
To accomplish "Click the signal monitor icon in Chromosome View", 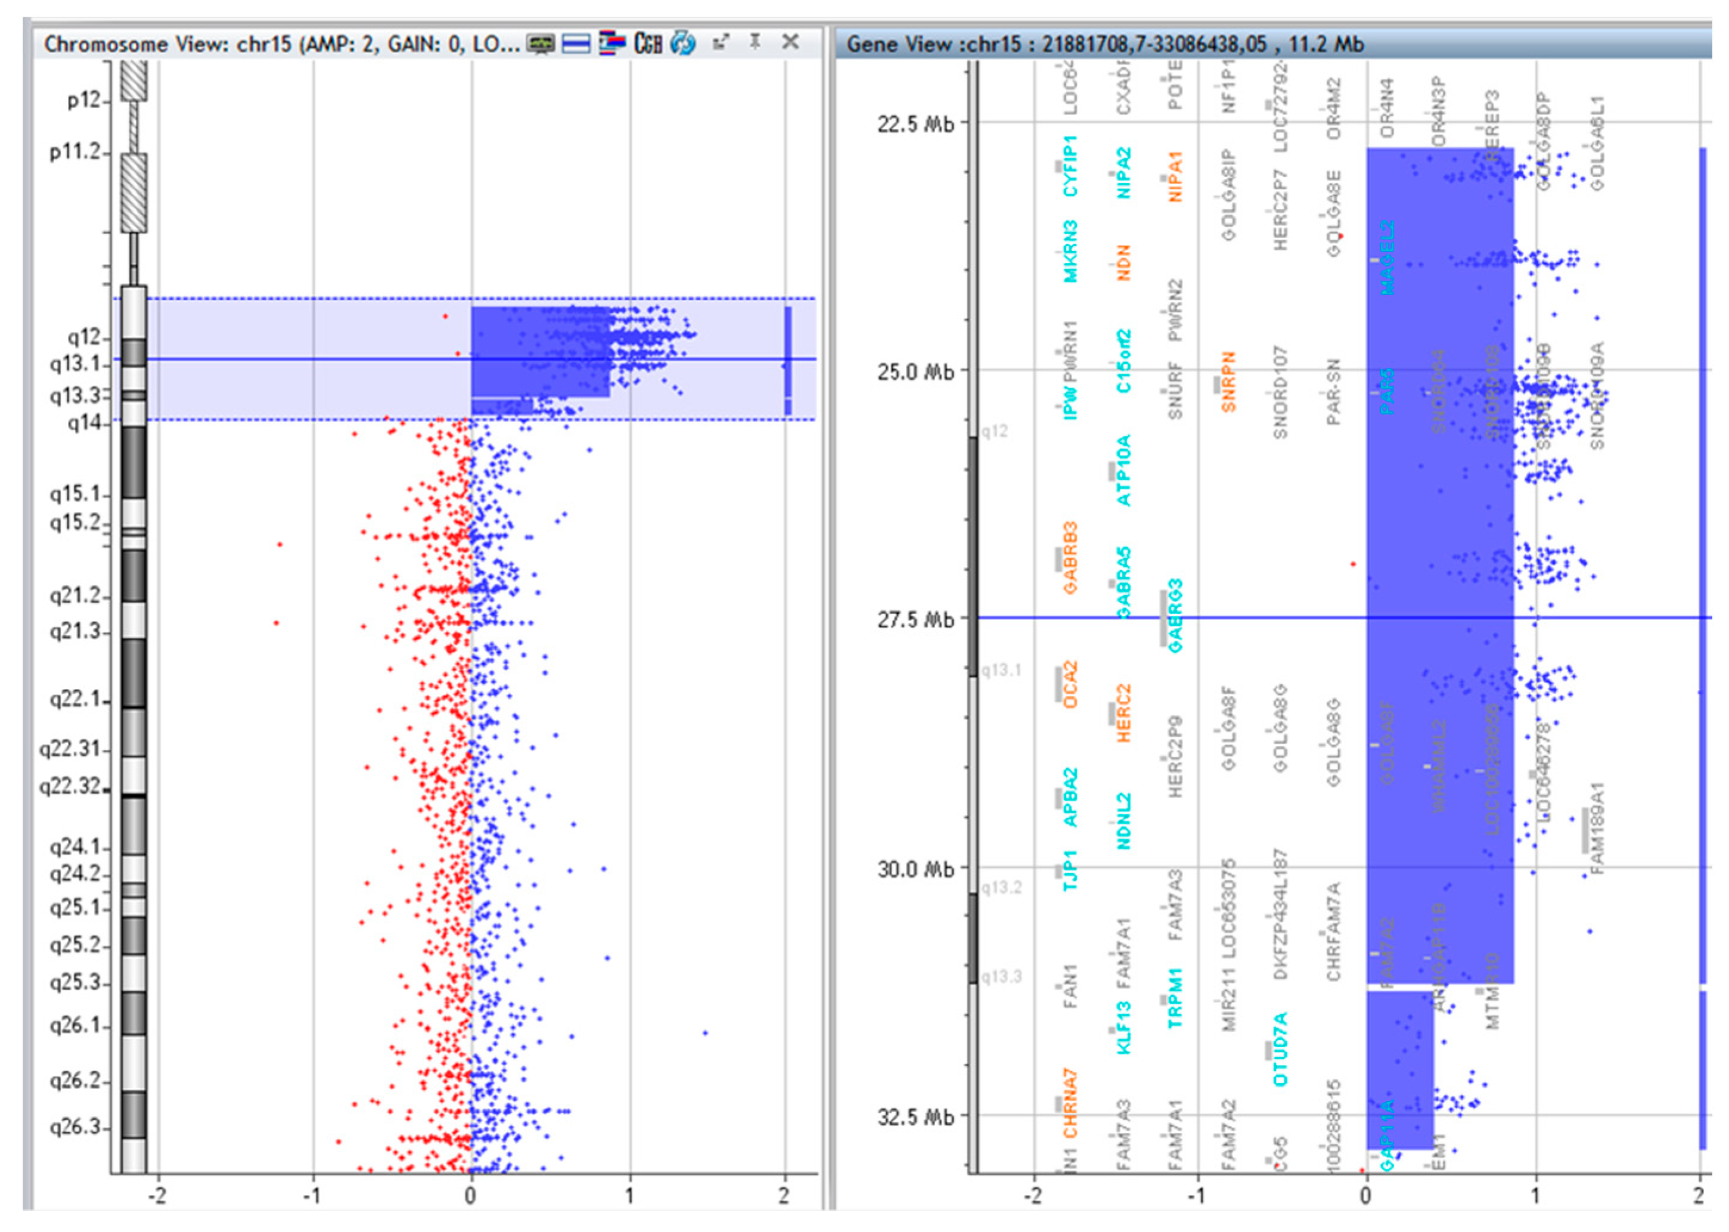I will (541, 44).
